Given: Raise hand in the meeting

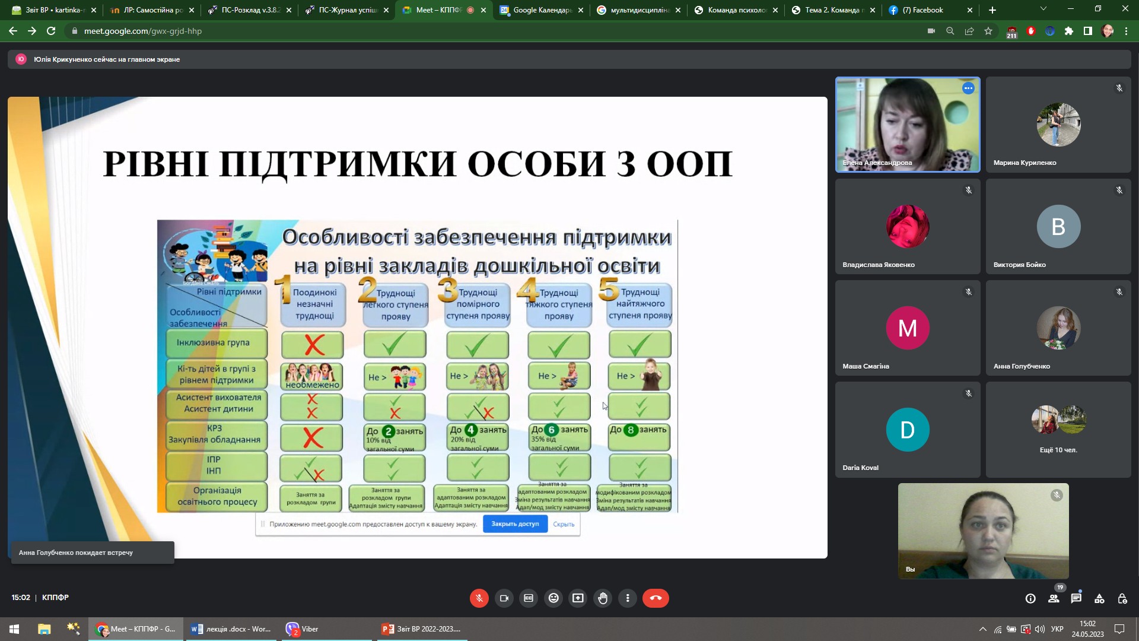Looking at the screenshot, I should point(603,598).
